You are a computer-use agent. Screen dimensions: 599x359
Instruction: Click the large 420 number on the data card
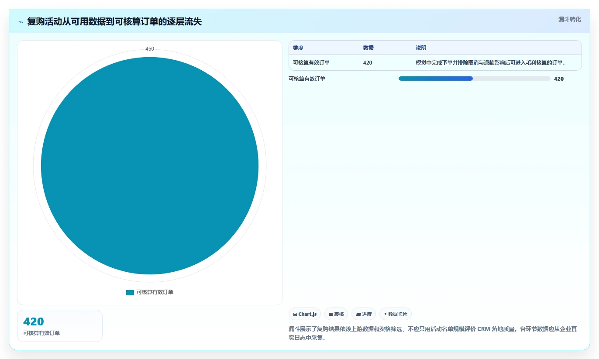click(34, 322)
